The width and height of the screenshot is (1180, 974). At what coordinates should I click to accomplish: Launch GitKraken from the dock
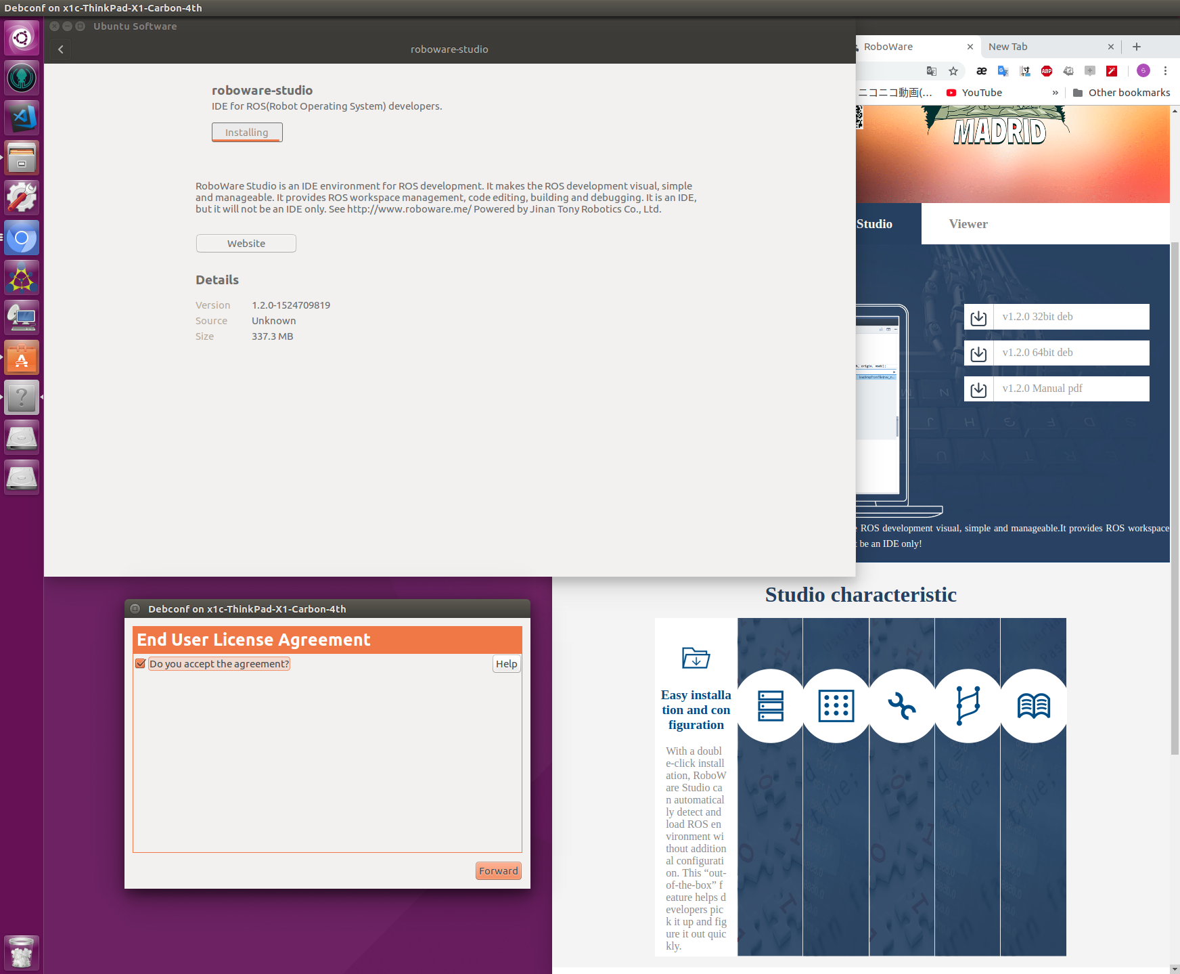point(22,78)
